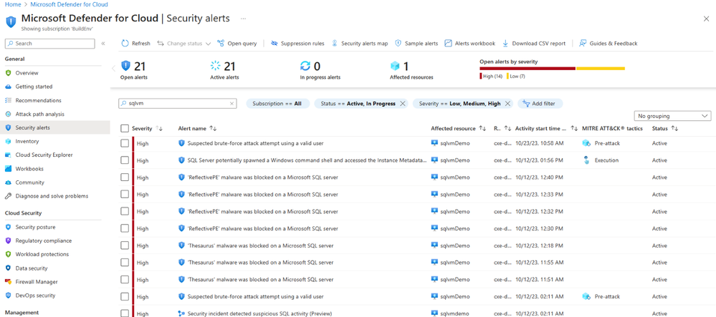
Task: Sort by Activity start time column
Action: (x=574, y=129)
